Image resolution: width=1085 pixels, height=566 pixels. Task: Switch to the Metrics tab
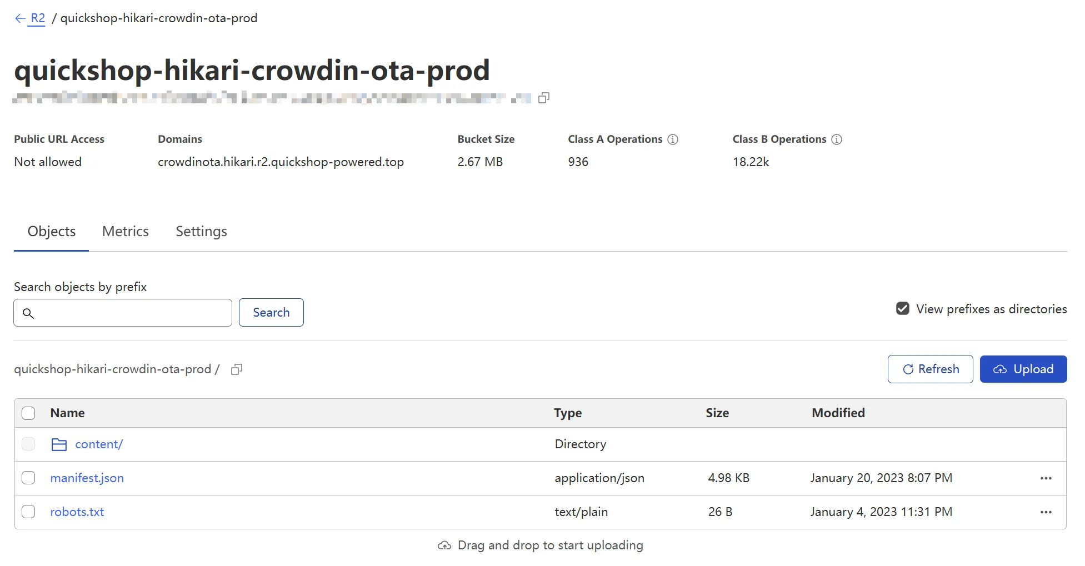pos(126,232)
